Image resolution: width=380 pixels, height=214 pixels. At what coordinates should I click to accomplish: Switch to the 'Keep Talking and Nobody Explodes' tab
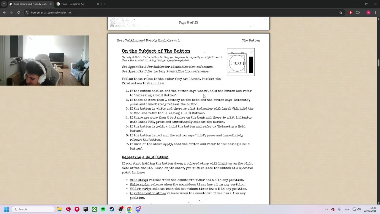[x=31, y=4]
